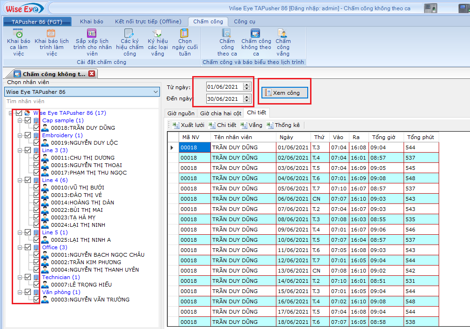Image resolution: width=470 pixels, height=329 pixels.
Task: Close the Chấm công không theo ca tab
Action: pyautogui.click(x=92, y=74)
